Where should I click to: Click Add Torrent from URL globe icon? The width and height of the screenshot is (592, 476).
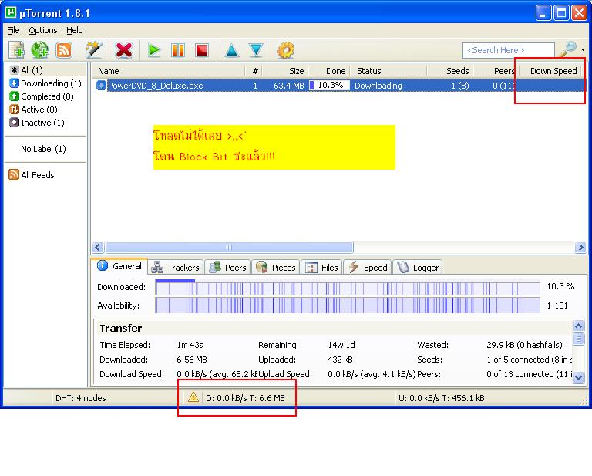(40, 50)
